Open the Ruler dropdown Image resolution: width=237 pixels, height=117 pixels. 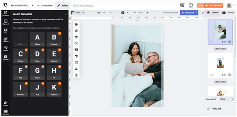[78, 13]
